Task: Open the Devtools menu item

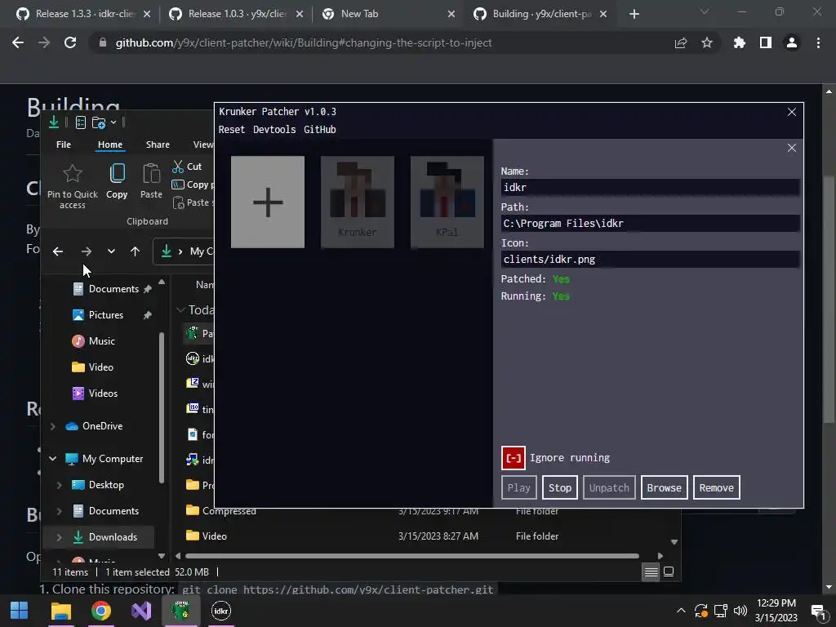Action: (x=274, y=130)
